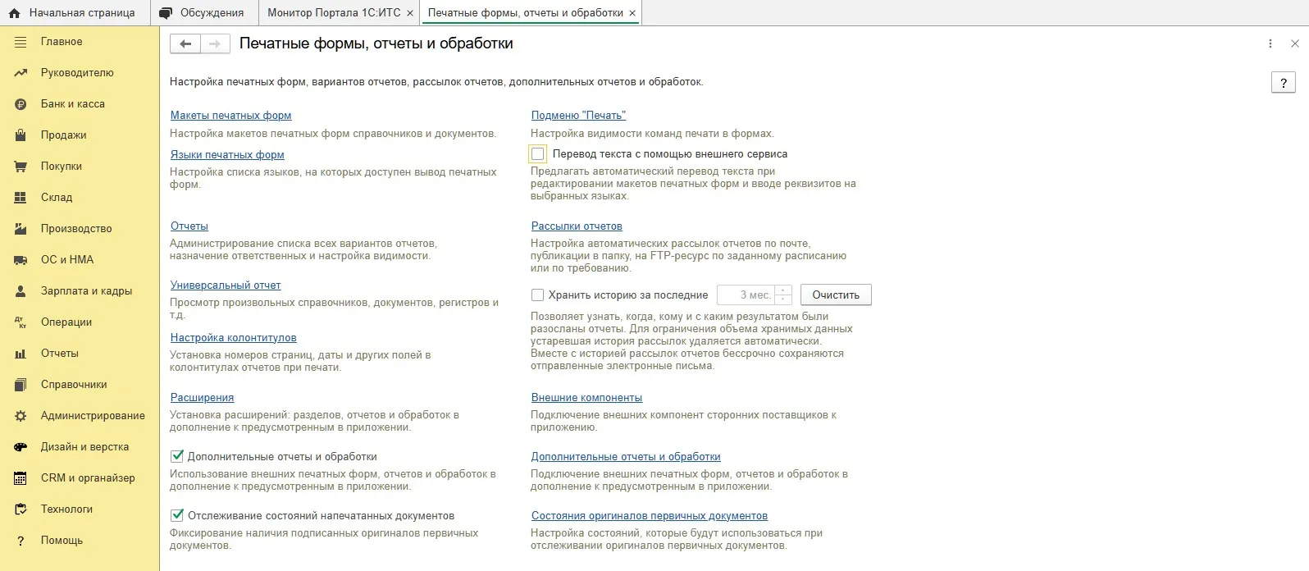
Task: Click the Администрирование gear icon
Action: click(x=21, y=416)
